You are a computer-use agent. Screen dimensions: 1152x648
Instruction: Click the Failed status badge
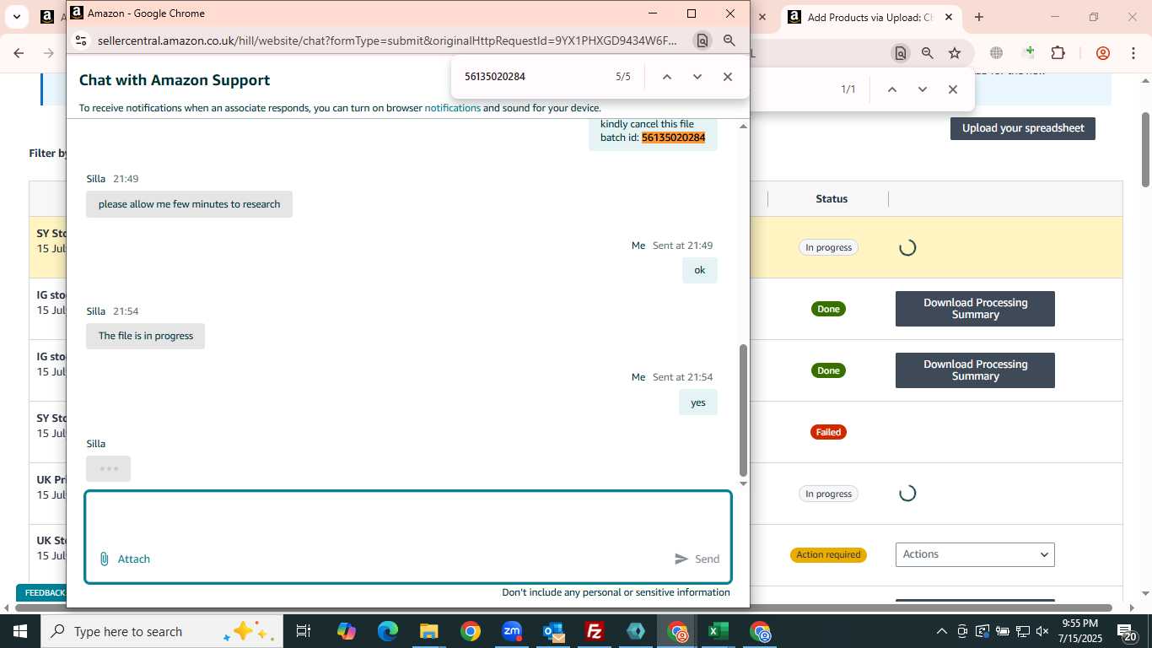tap(828, 432)
